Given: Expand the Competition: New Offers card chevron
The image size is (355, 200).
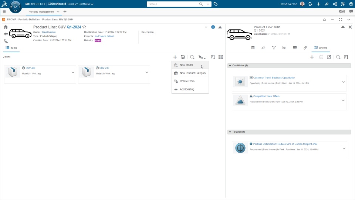Looking at the screenshot, I should [343, 100].
